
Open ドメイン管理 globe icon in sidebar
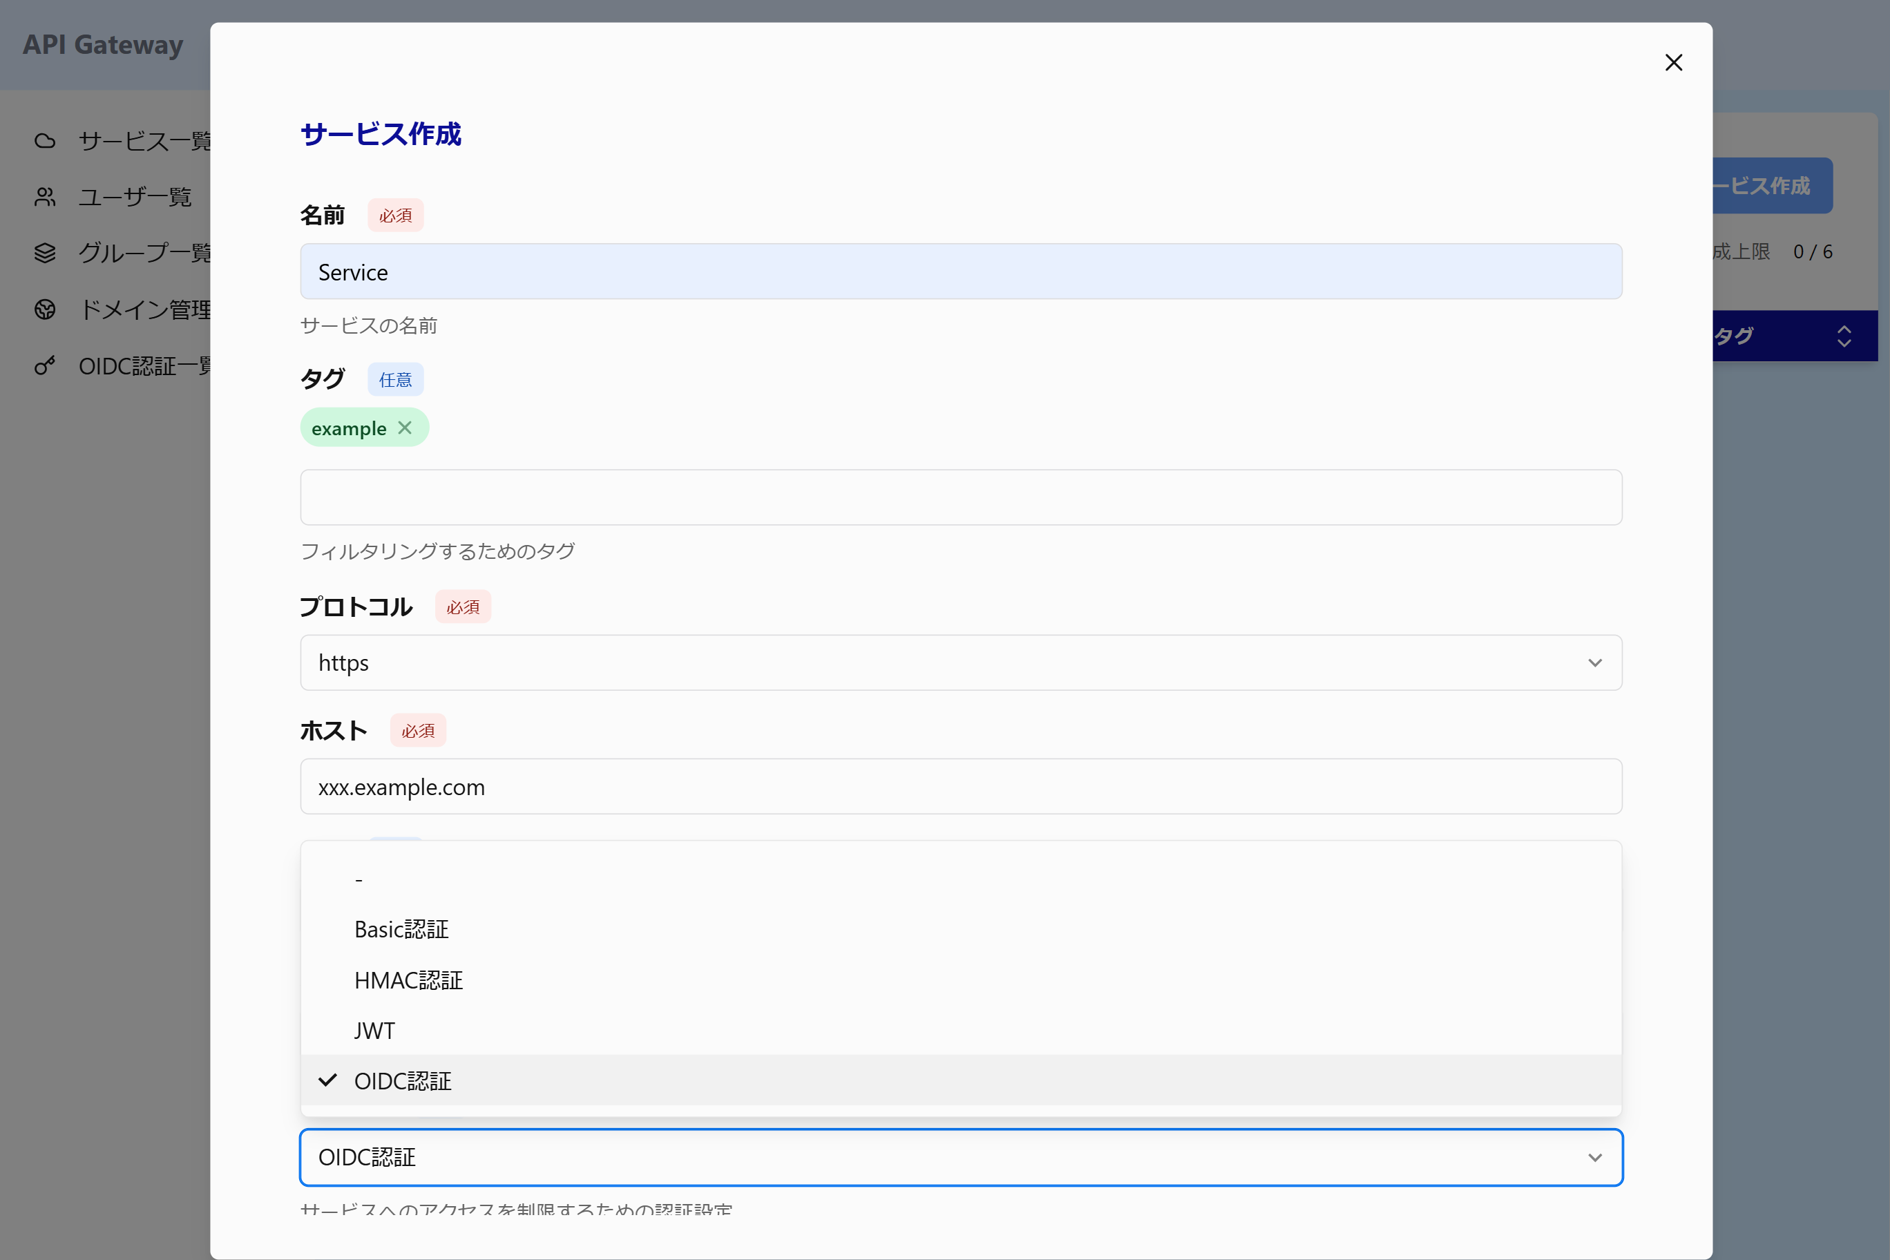tap(45, 309)
